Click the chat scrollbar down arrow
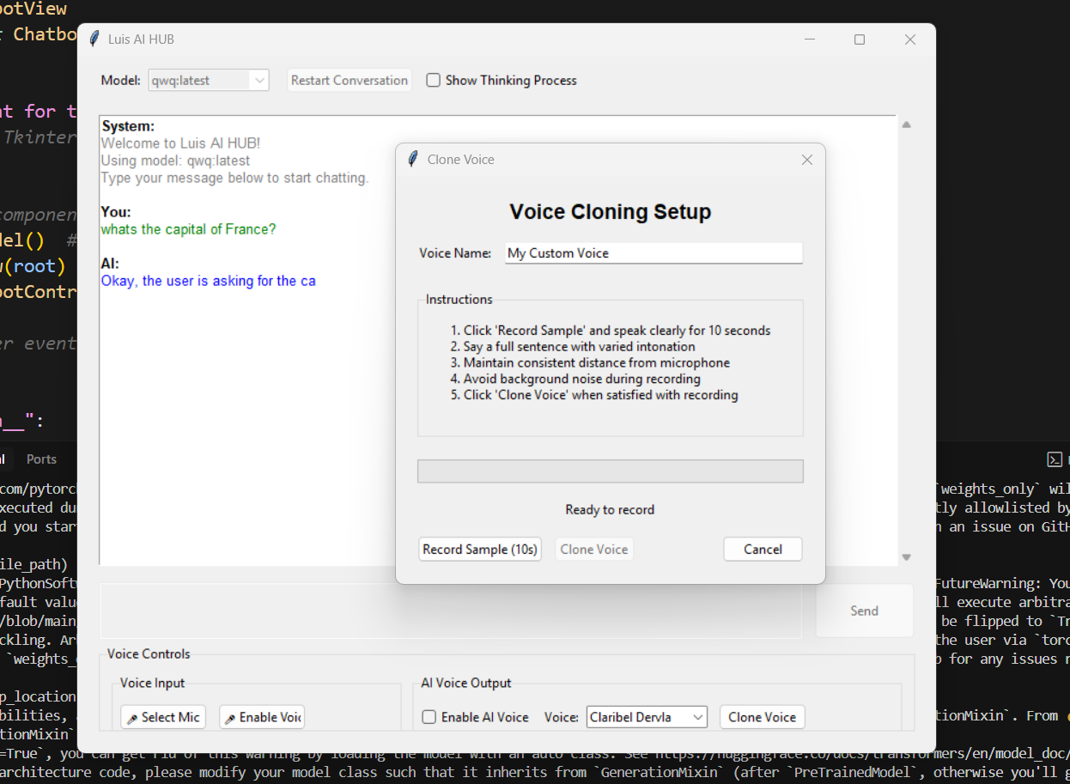The width and height of the screenshot is (1070, 784). coord(906,556)
